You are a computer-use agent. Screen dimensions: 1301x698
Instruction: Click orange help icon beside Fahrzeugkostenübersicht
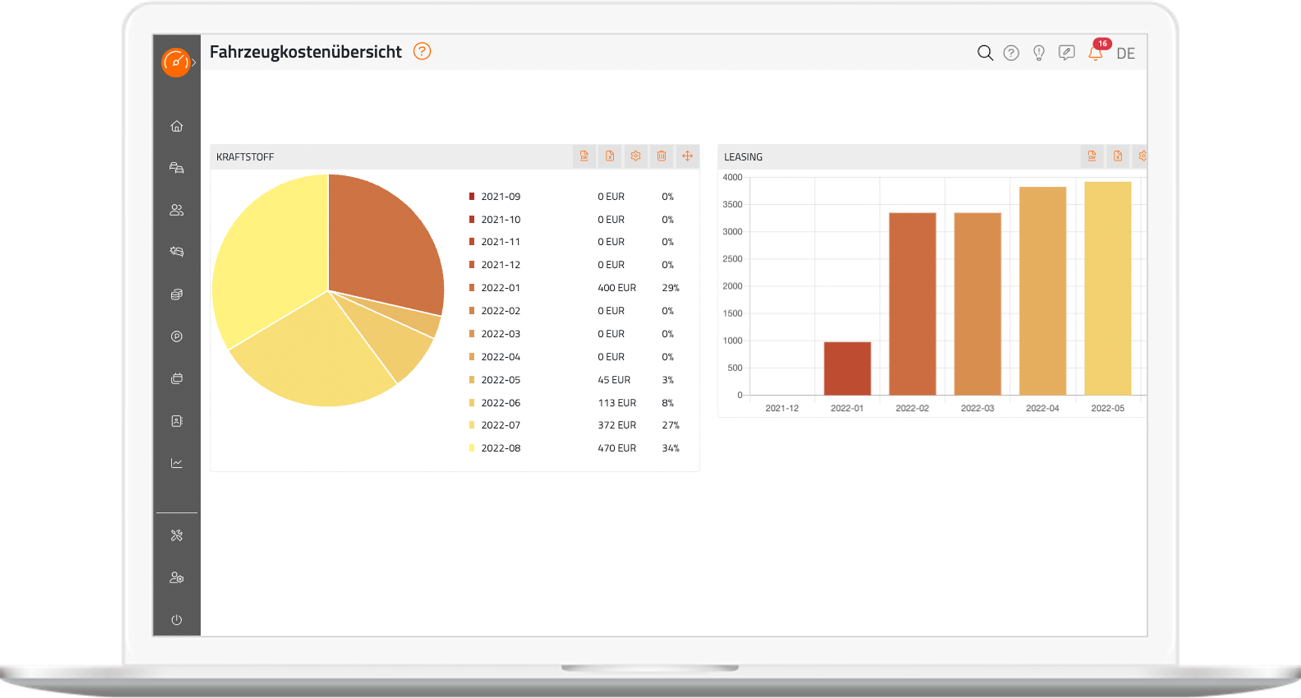(422, 52)
